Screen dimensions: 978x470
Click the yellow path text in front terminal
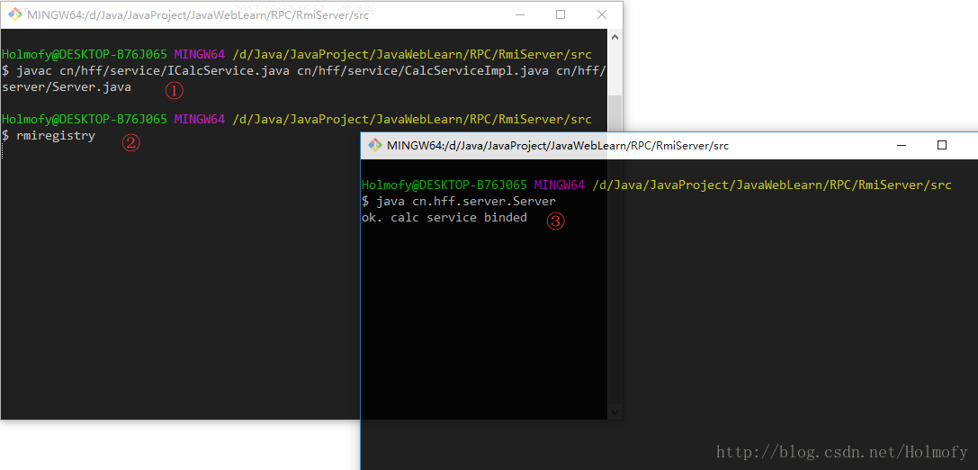click(x=772, y=185)
